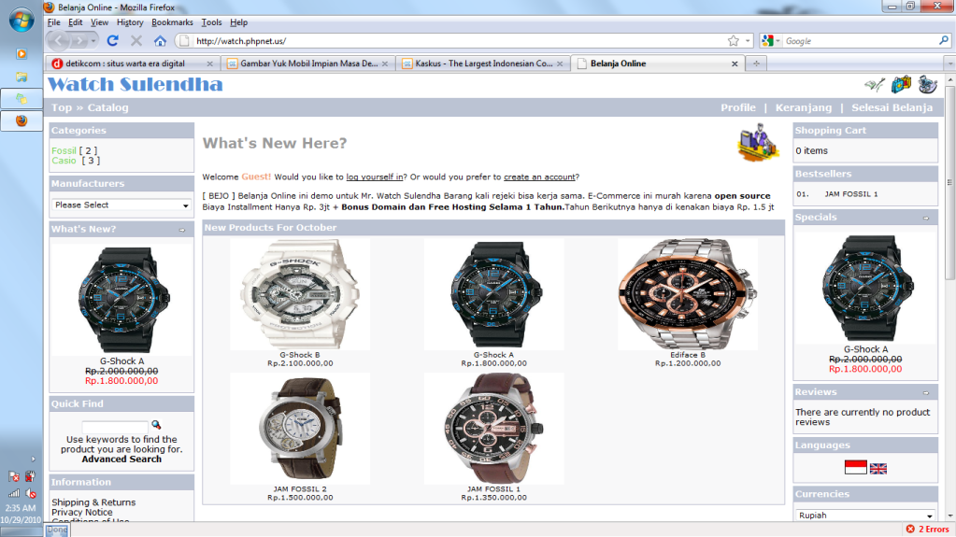This screenshot has width=956, height=537.
Task: Bookmark this page with the star icon
Action: point(733,41)
